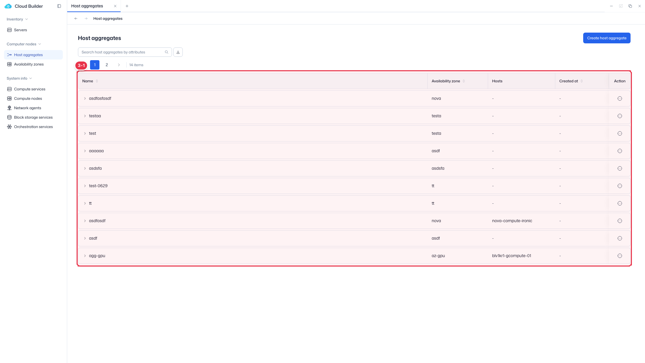Open Block storage services

pyautogui.click(x=33, y=117)
